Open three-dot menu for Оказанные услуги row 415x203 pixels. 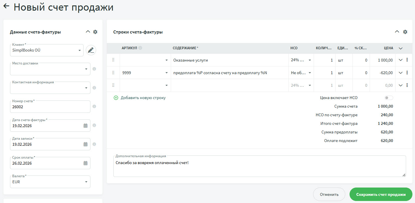tap(407, 60)
